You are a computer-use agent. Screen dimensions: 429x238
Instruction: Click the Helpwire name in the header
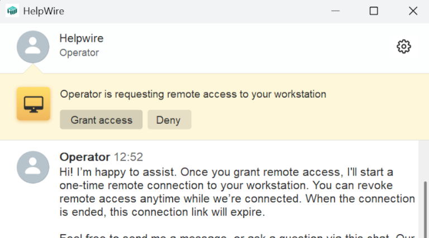click(82, 38)
